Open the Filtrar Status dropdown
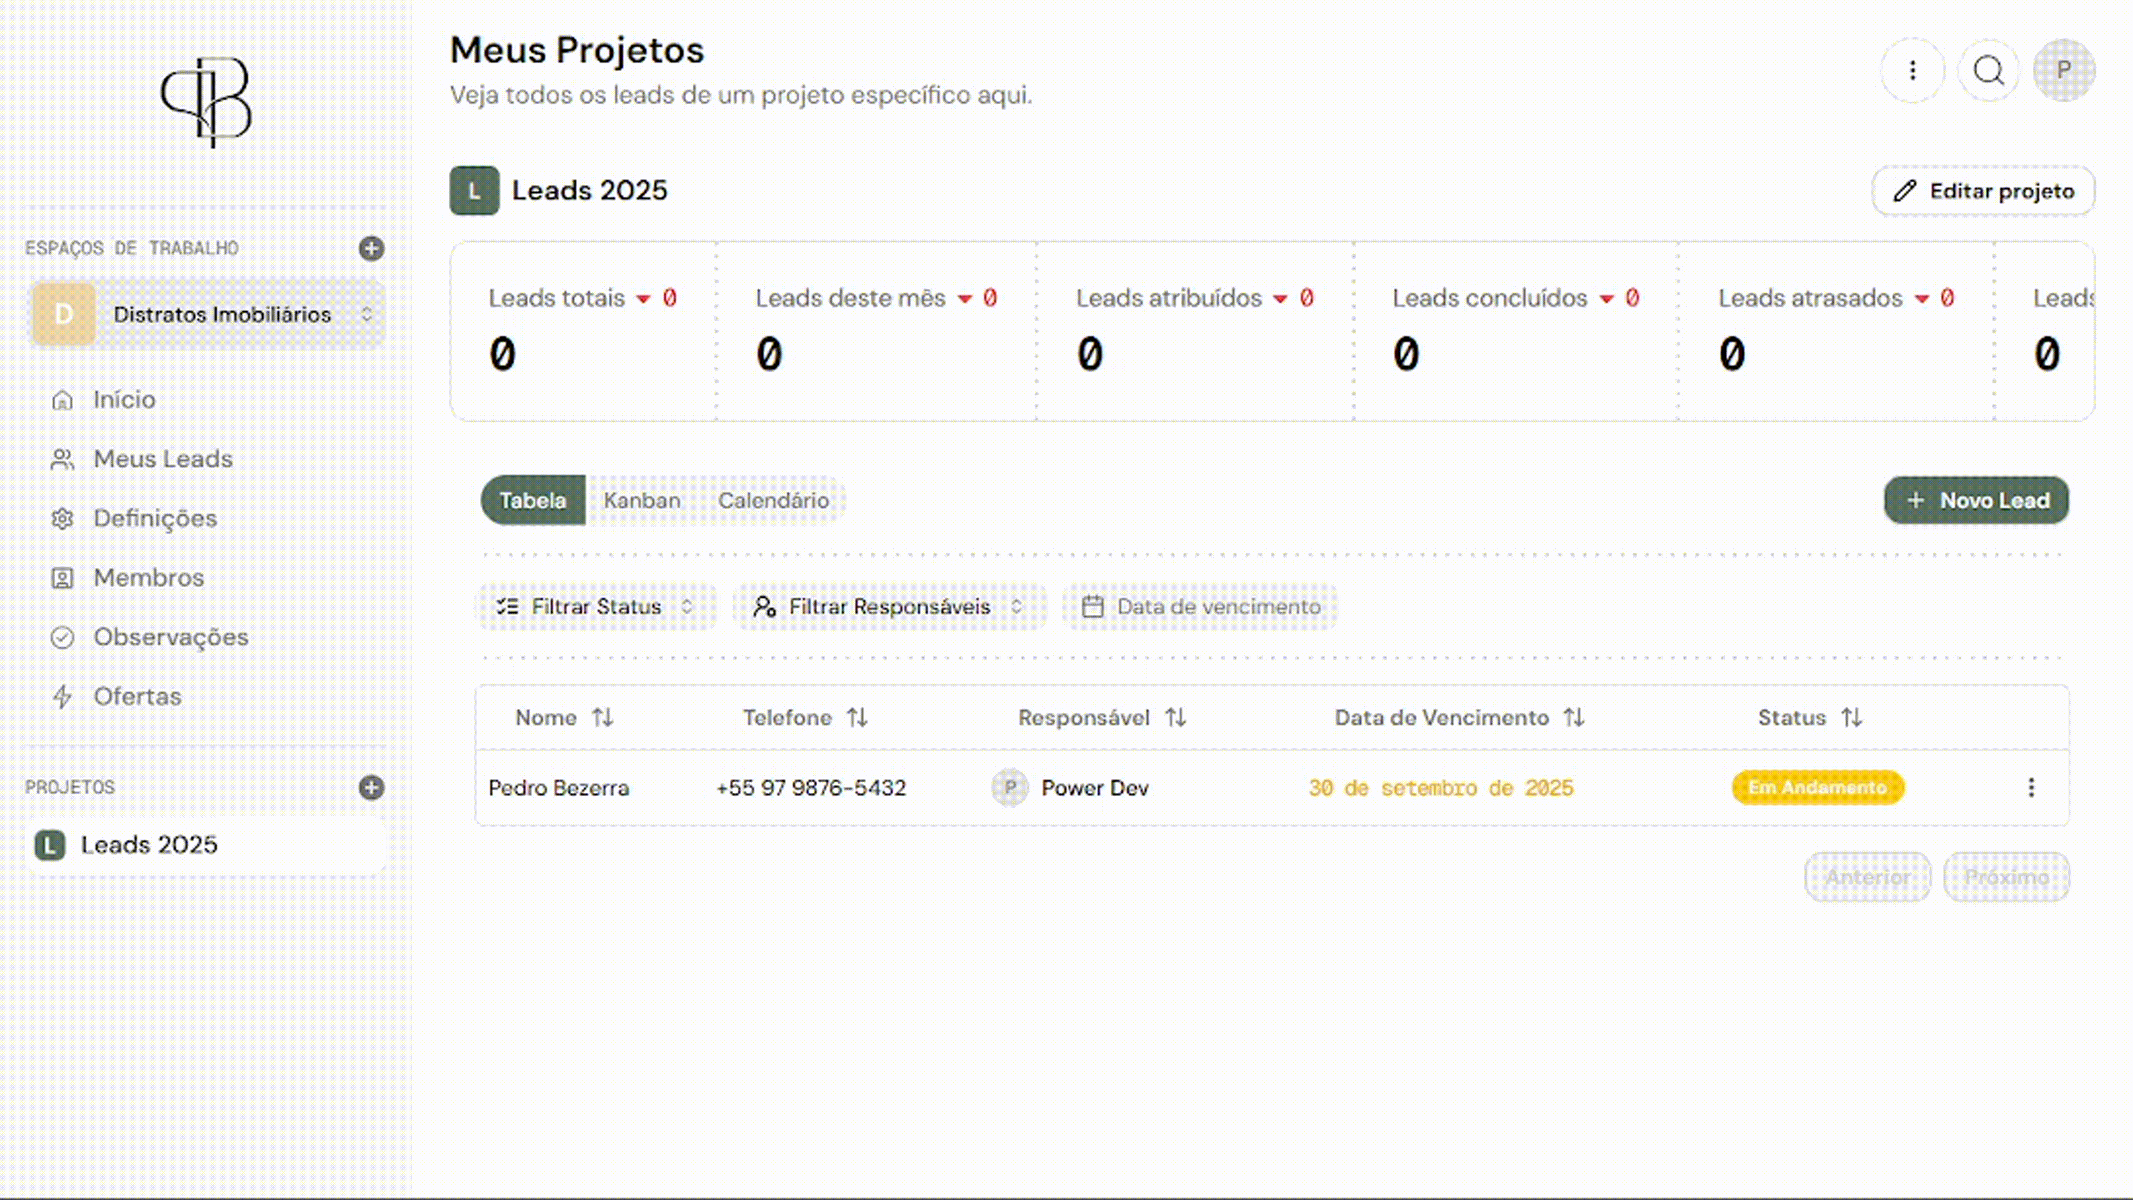 [x=595, y=606]
